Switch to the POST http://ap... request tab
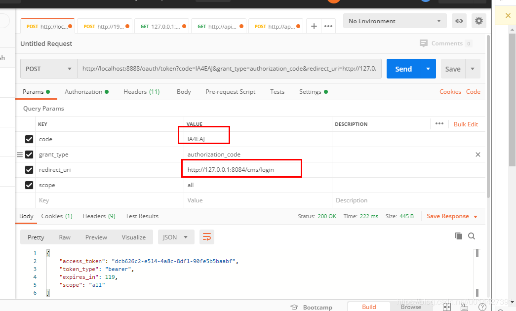This screenshot has width=516, height=311. tap(277, 26)
